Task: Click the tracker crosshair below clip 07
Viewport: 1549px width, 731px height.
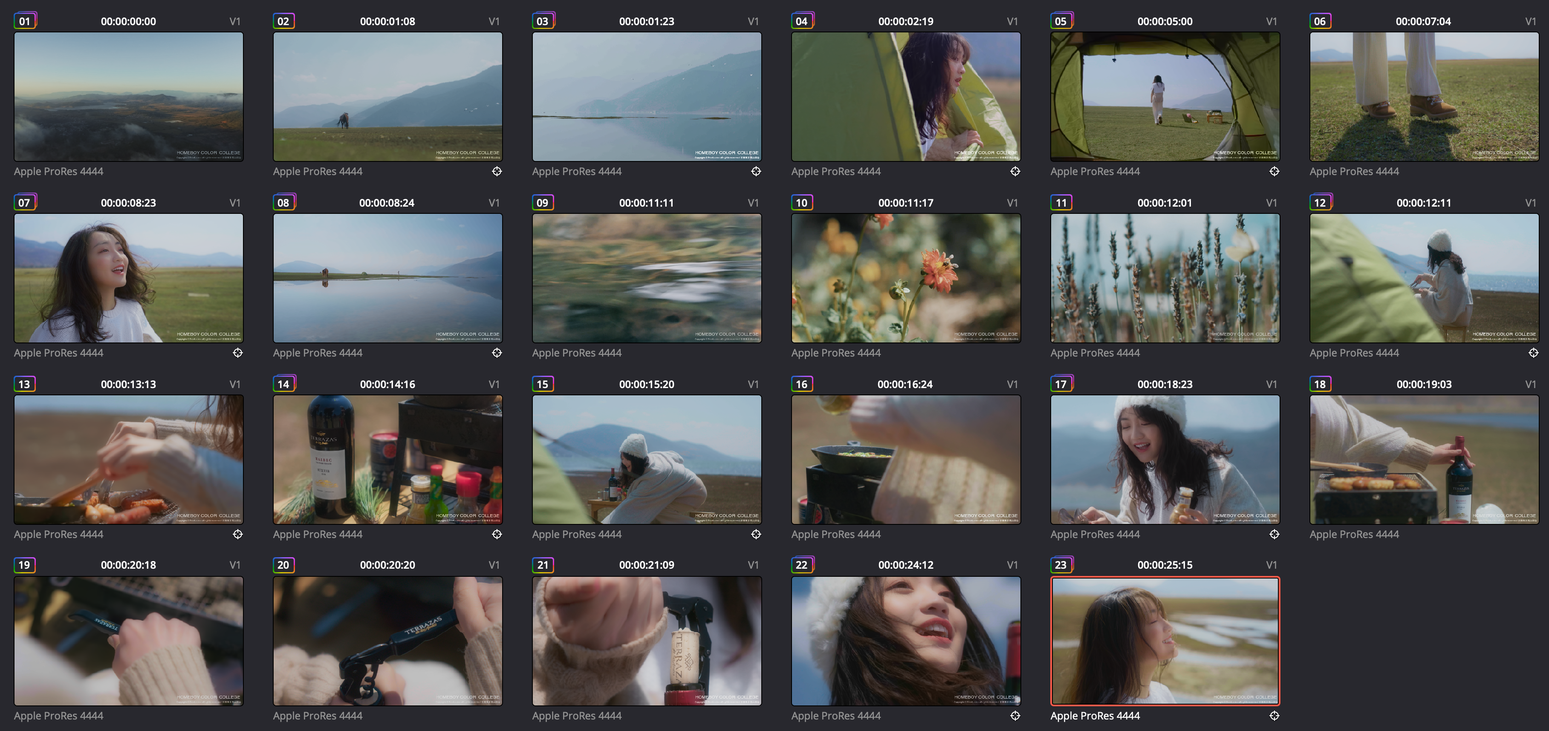Action: (237, 353)
